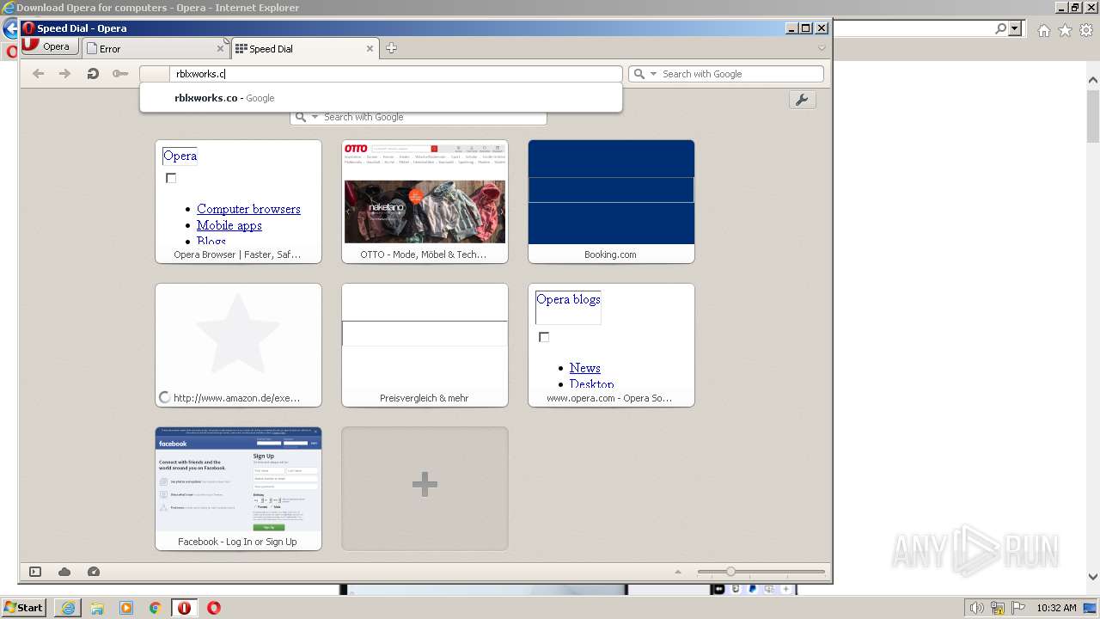Click Internet Explorer vertical scrollbar
The height and width of the screenshot is (619, 1100).
coord(1093,327)
